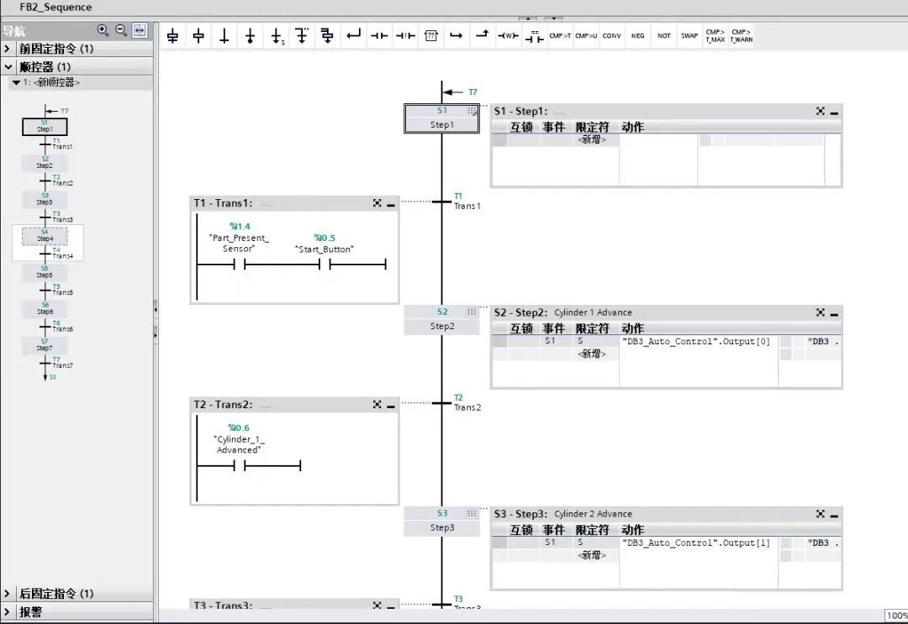The image size is (908, 624).
Task: Select Step7 thumbnail in navigation
Action: coord(45,346)
